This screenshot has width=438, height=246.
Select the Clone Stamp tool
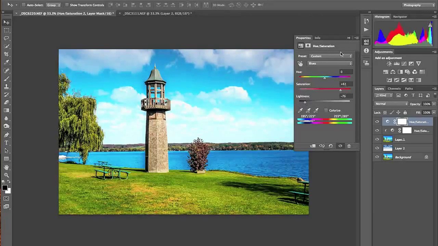(7, 86)
